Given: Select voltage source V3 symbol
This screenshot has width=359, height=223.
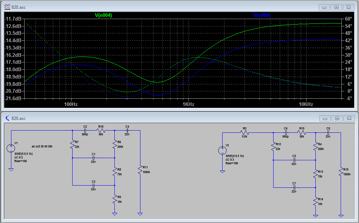Looking at the screenshot, I should [222, 151].
